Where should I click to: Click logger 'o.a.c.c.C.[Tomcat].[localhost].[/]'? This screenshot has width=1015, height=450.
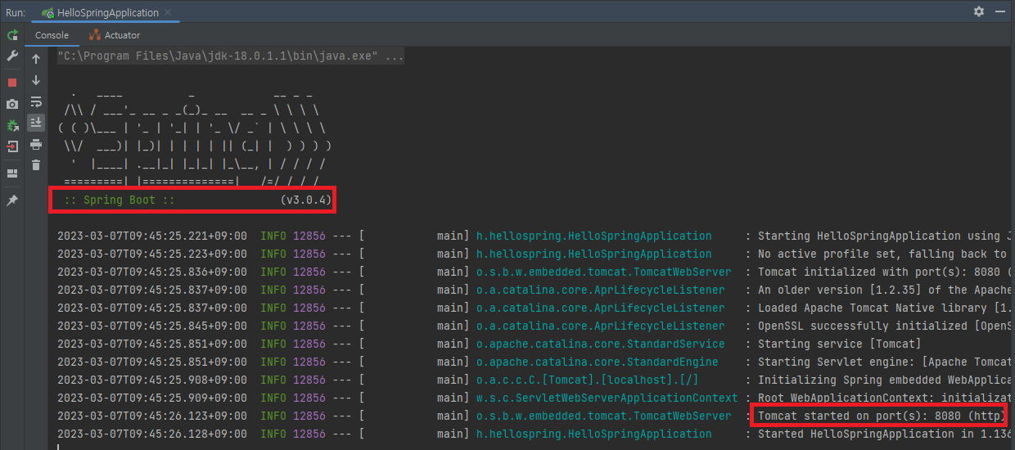[588, 380]
